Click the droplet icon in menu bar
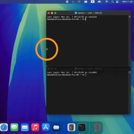Viewport: 134px width, 134px height. [x=73, y=1]
